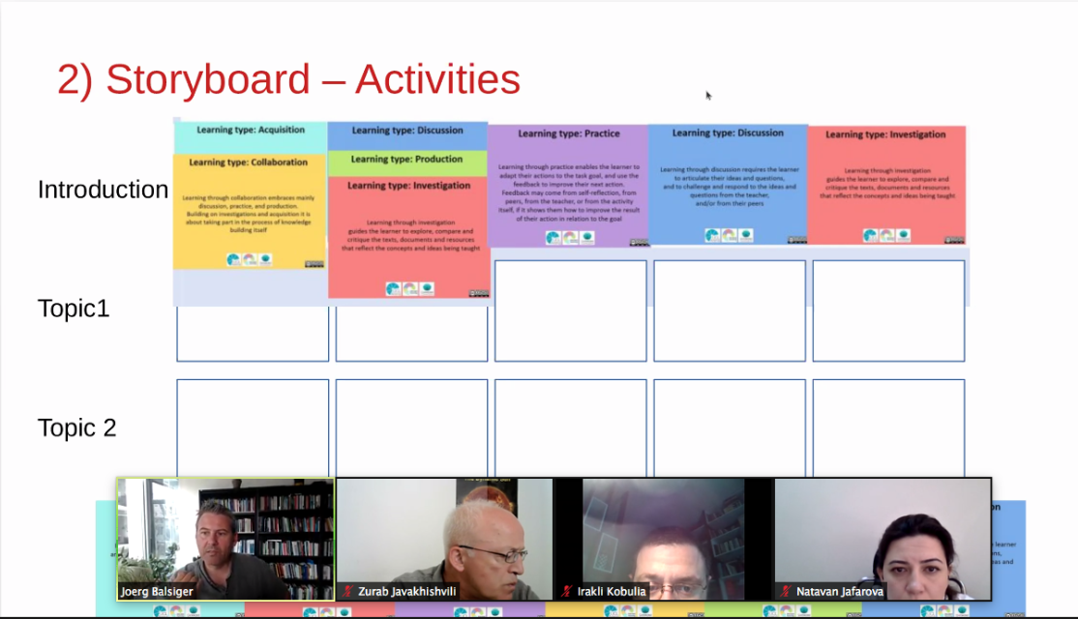Select the last empty box in the Topic 2 row
Screen dimensions: 1078x619
(888, 427)
